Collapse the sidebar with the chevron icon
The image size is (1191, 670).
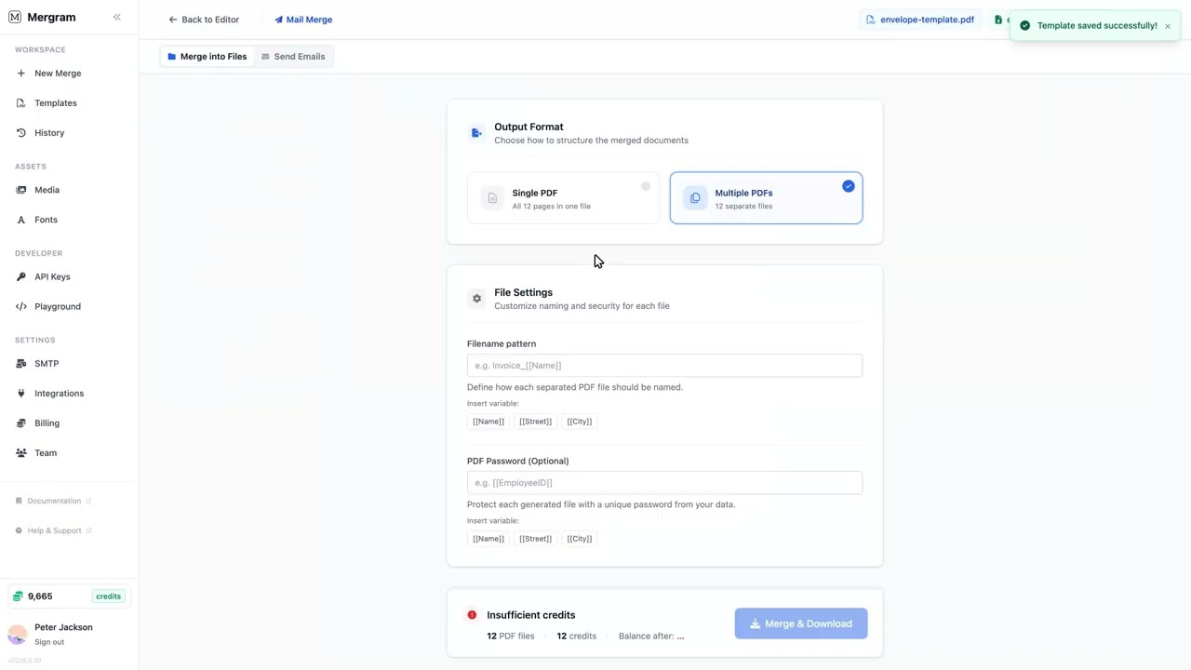116,17
